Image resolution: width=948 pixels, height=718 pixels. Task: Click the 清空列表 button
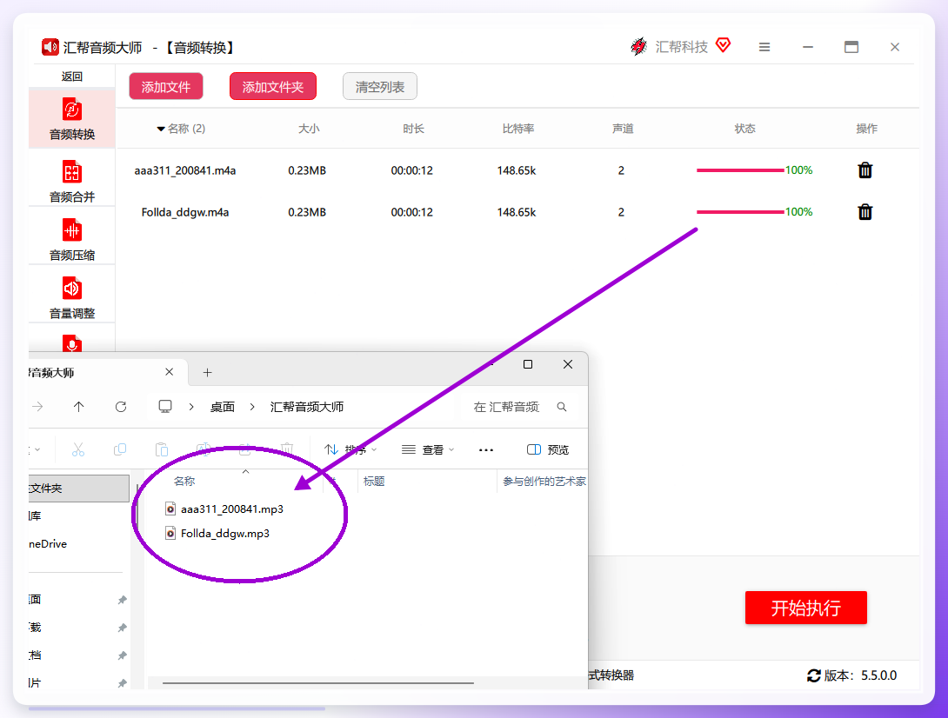(x=380, y=86)
